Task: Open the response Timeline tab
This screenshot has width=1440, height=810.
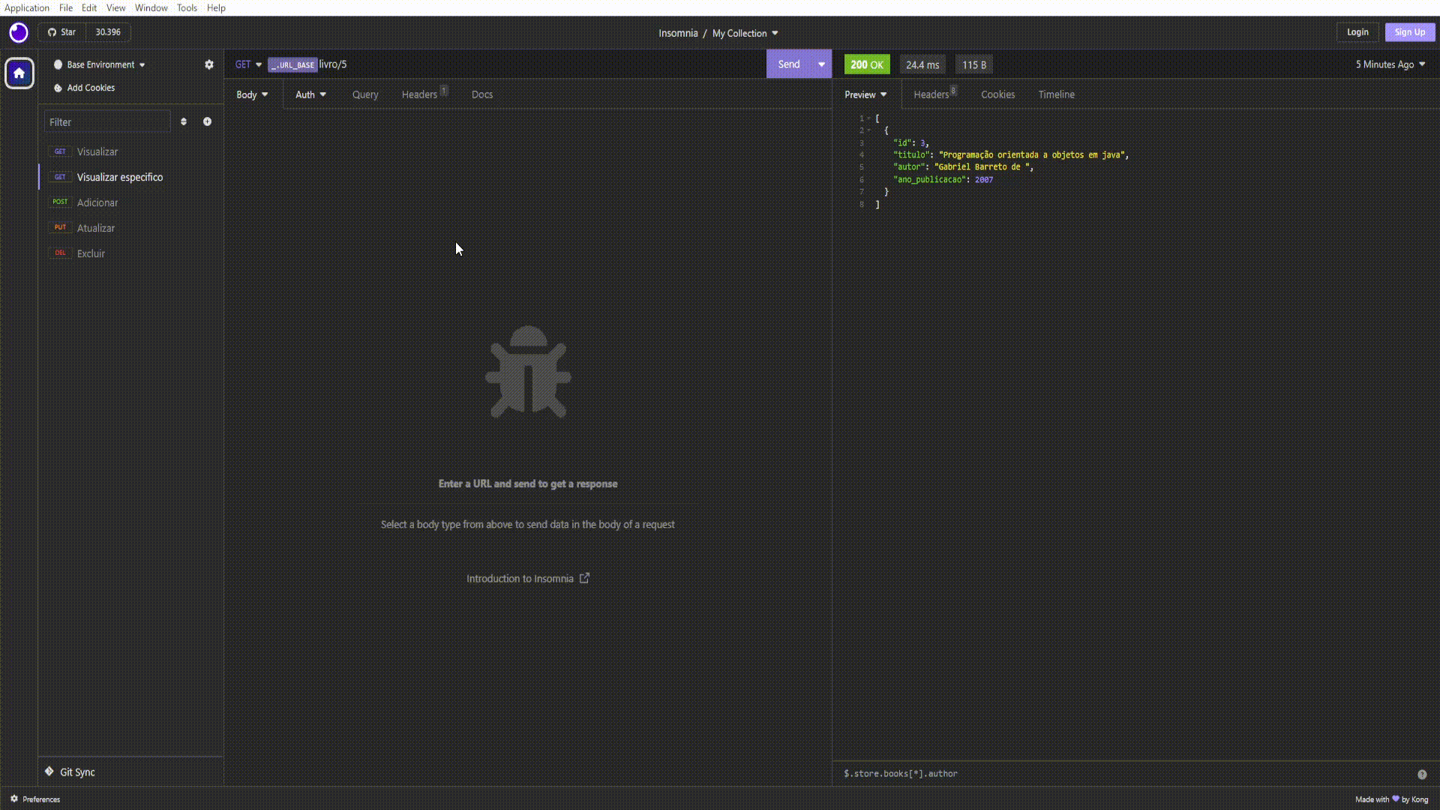Action: pos(1056,94)
